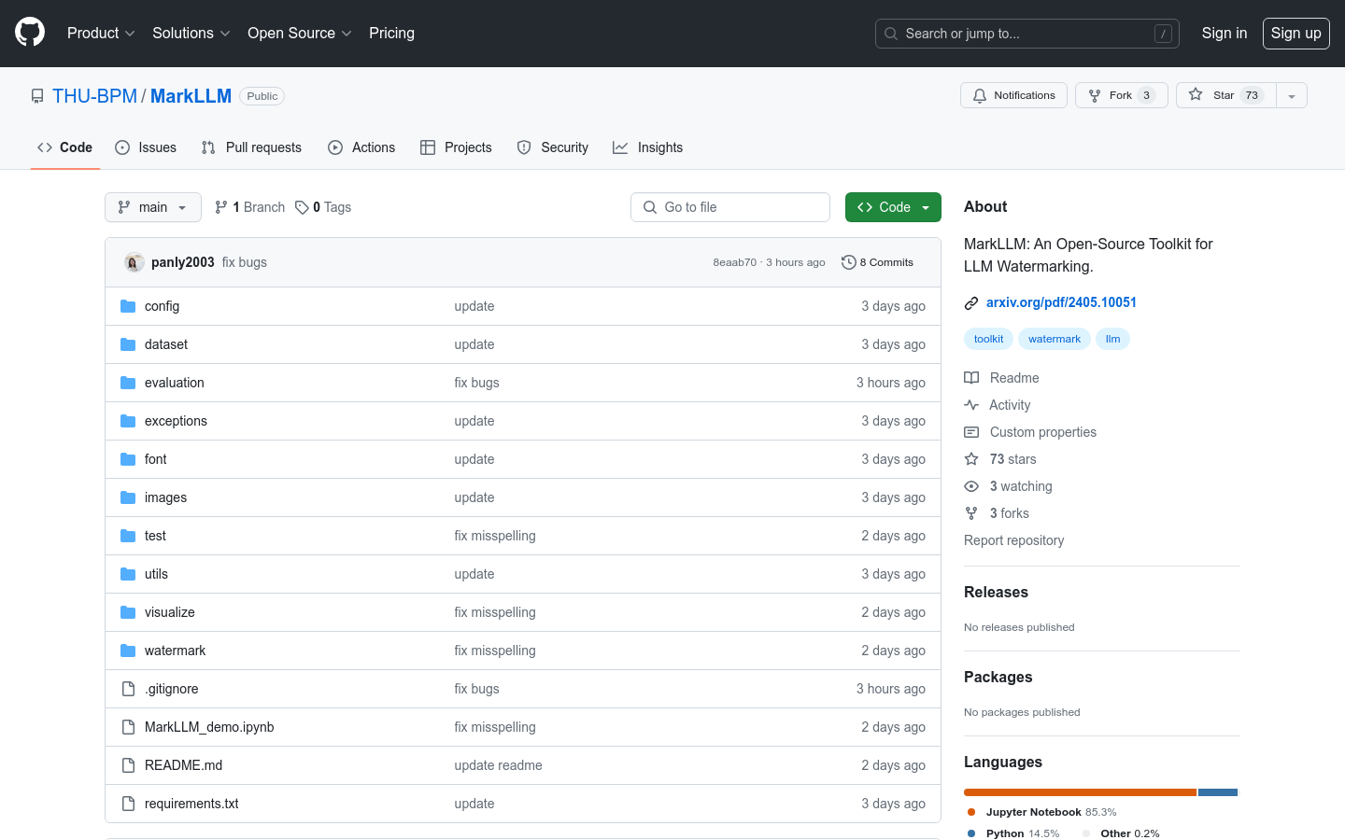Image resolution: width=1345 pixels, height=840 pixels.
Task: Click the magnifier icon in search bar
Action: [891, 34]
